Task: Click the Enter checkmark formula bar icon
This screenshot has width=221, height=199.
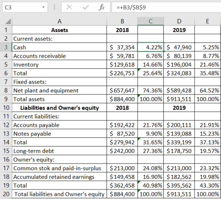Action: point(86,7)
